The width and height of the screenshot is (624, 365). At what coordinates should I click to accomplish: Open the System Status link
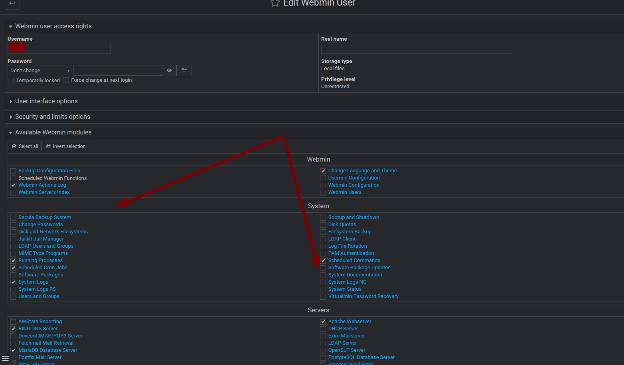tap(345, 289)
